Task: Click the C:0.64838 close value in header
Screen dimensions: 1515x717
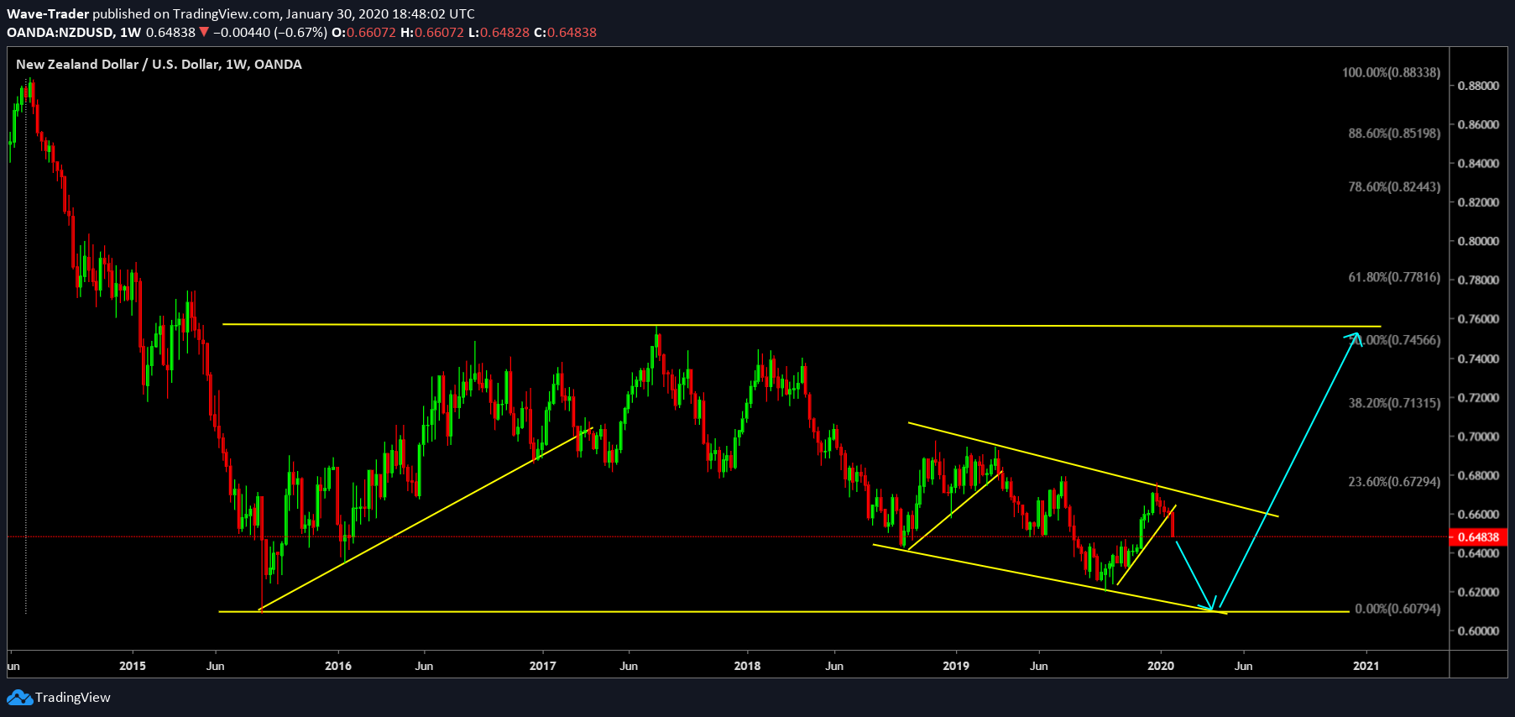Action: 565,33
